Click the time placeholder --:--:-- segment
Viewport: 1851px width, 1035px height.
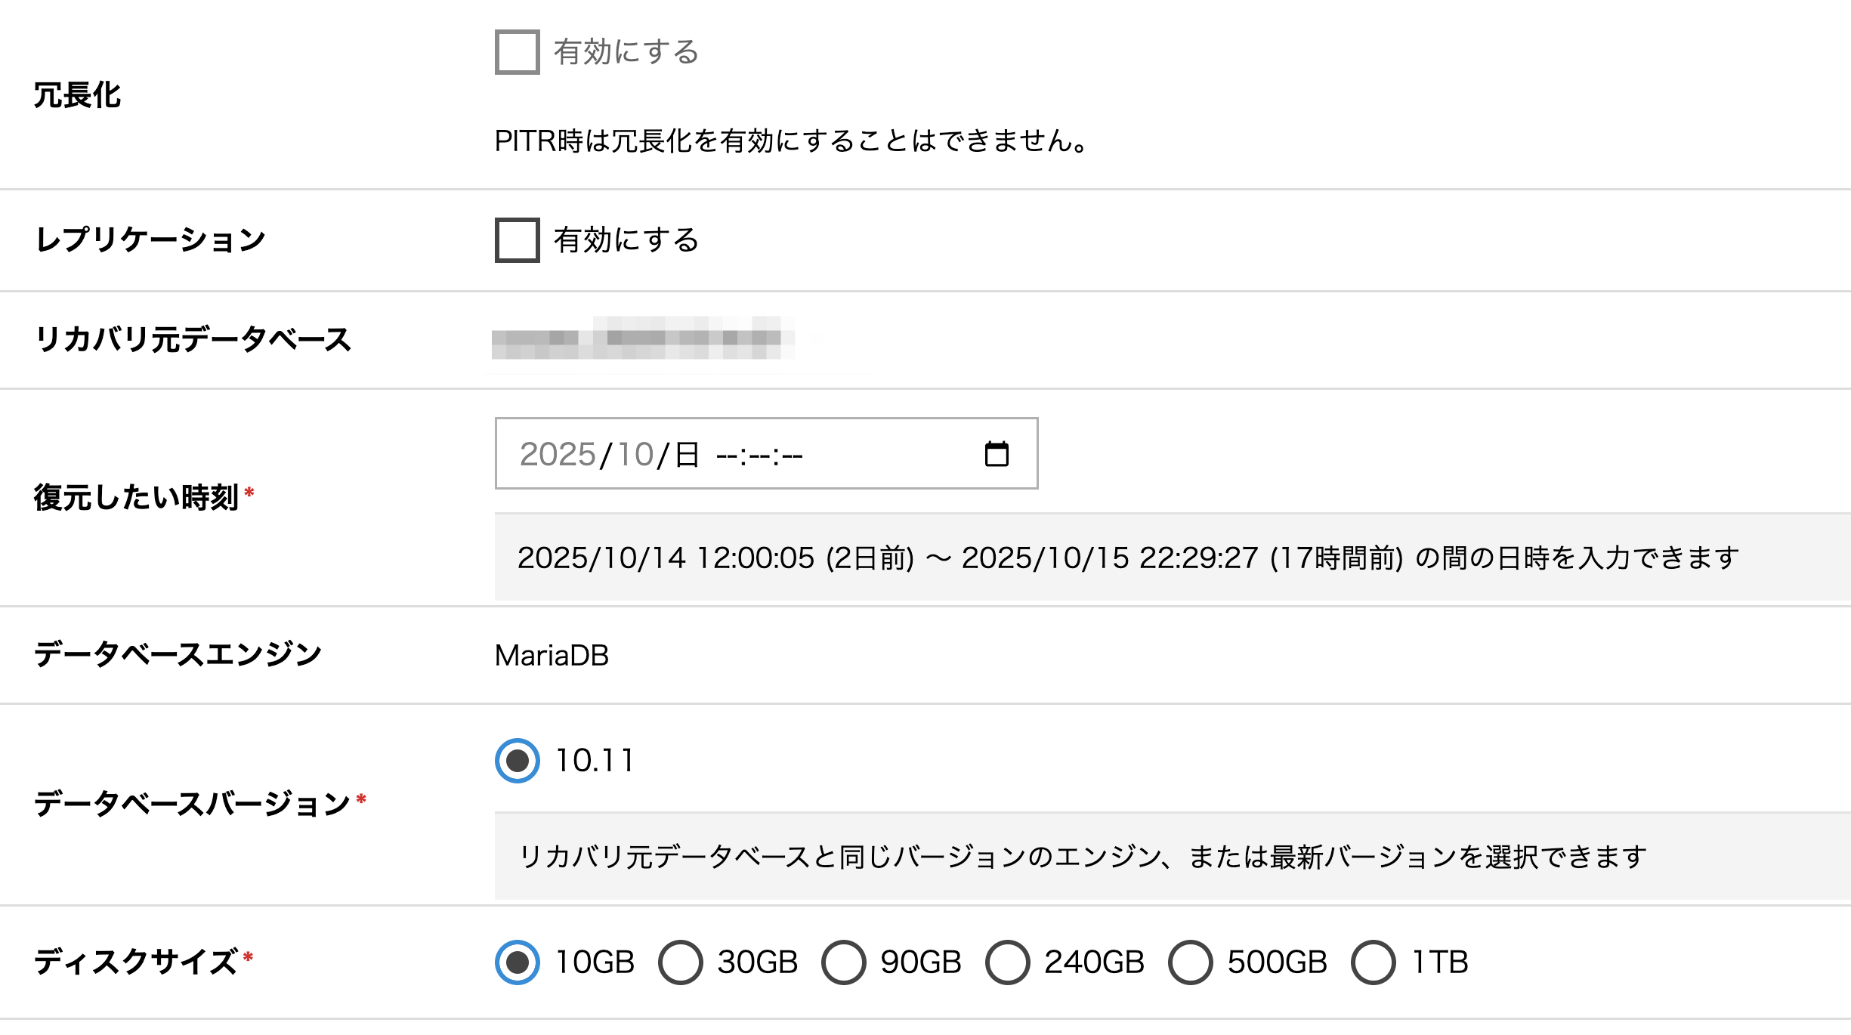click(759, 455)
